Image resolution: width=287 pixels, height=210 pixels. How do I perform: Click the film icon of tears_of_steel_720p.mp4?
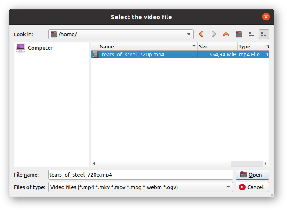point(95,54)
